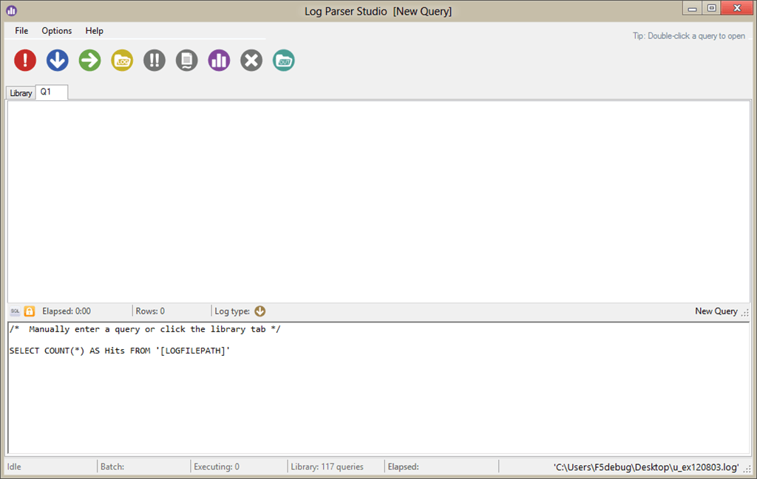Run query with red exclamation icon

[x=25, y=61]
